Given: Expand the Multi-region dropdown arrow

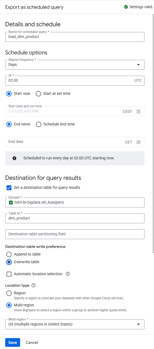Looking at the screenshot, I should (x=138, y=324).
